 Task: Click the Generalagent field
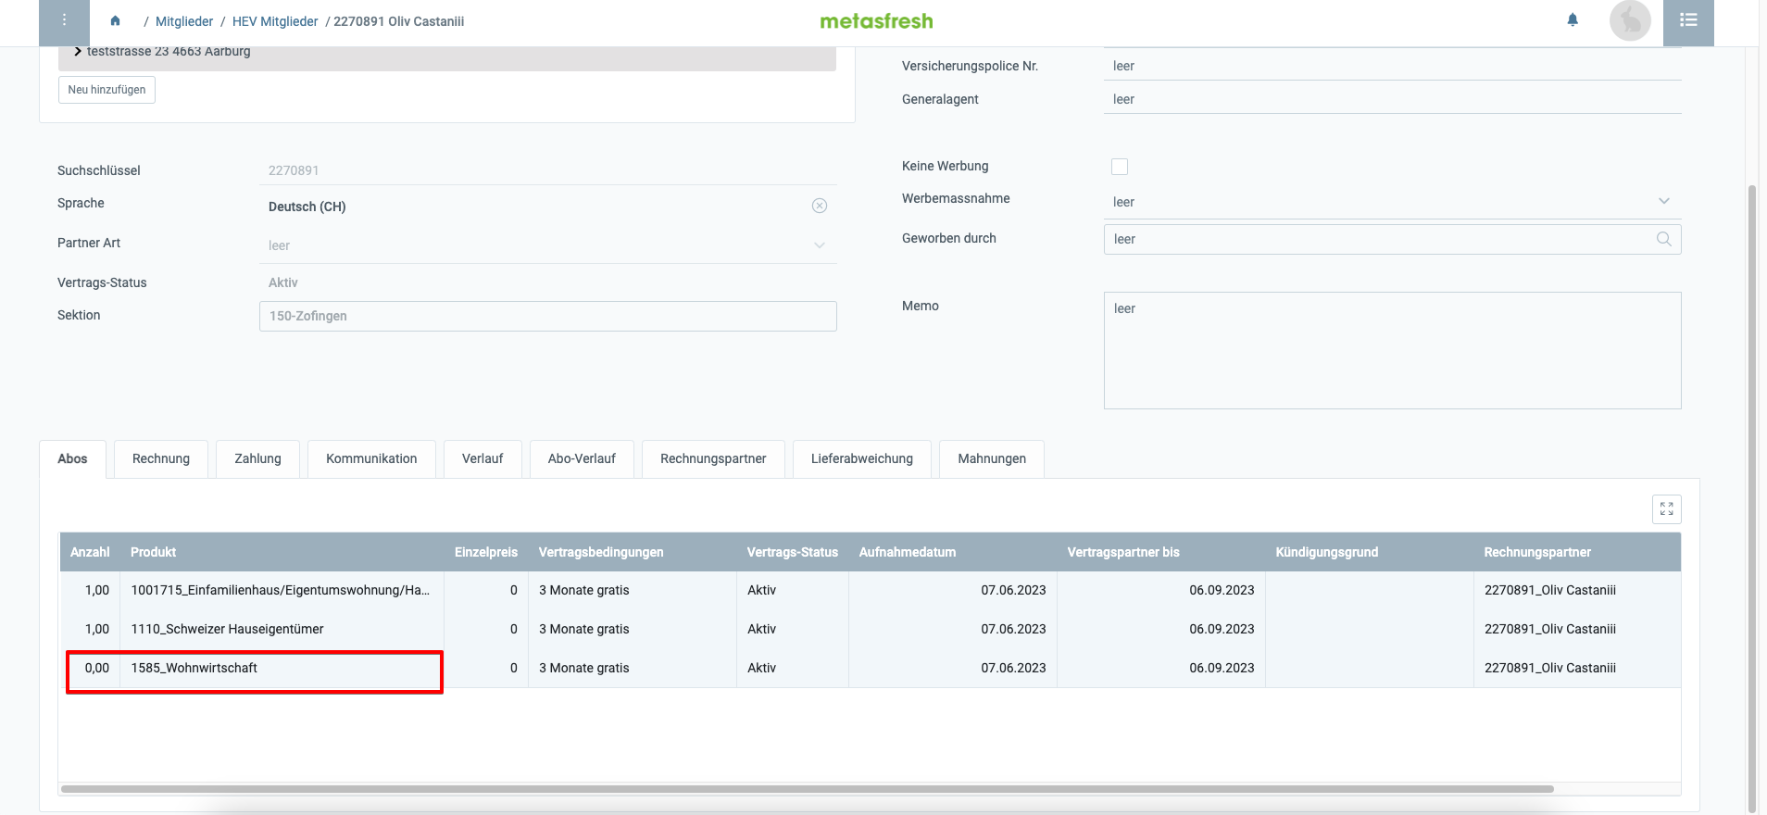pyautogui.click(x=1393, y=99)
